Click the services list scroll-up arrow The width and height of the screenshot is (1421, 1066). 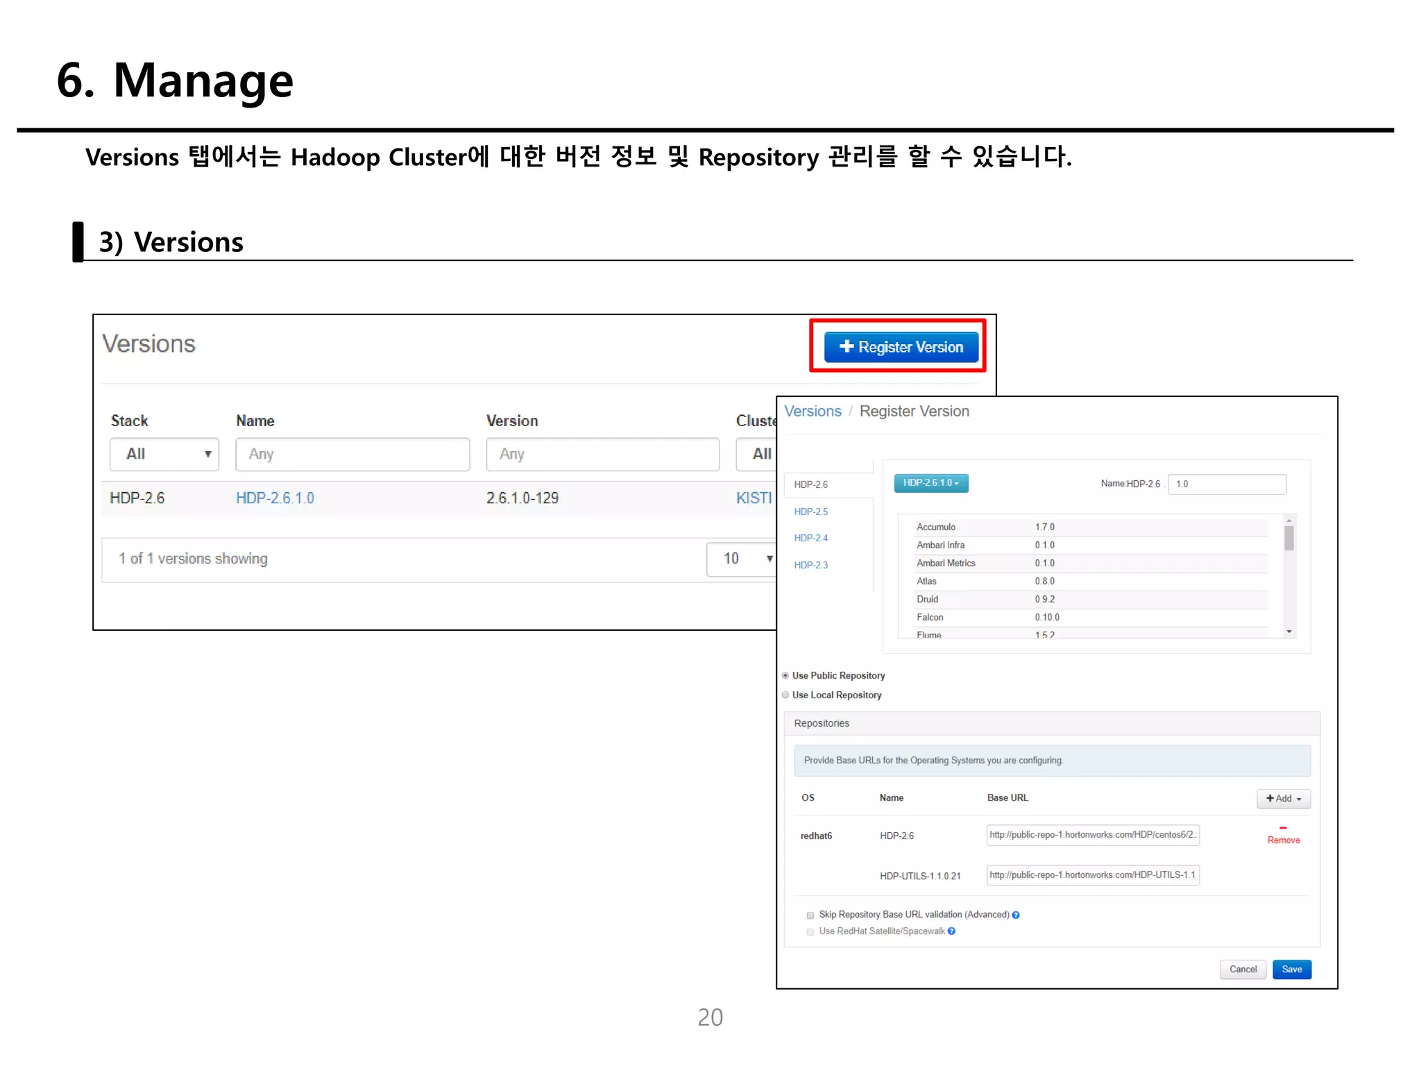[x=1289, y=520]
